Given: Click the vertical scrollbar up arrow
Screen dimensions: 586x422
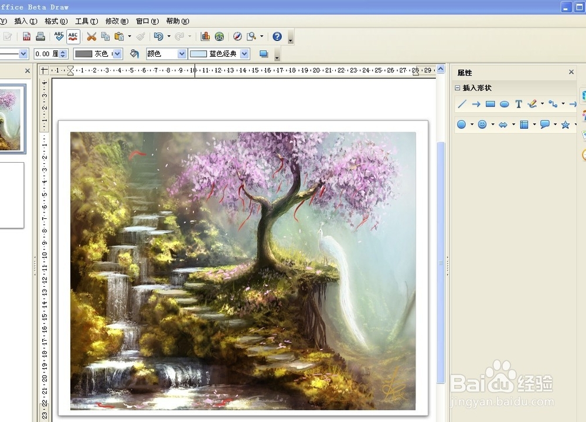Looking at the screenshot, I should coord(441,69).
